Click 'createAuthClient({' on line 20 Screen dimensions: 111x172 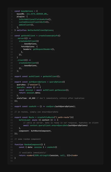click(x=29, y=63)
